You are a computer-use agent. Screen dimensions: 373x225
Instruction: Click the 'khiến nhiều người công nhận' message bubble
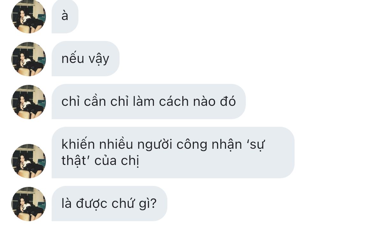click(x=173, y=153)
